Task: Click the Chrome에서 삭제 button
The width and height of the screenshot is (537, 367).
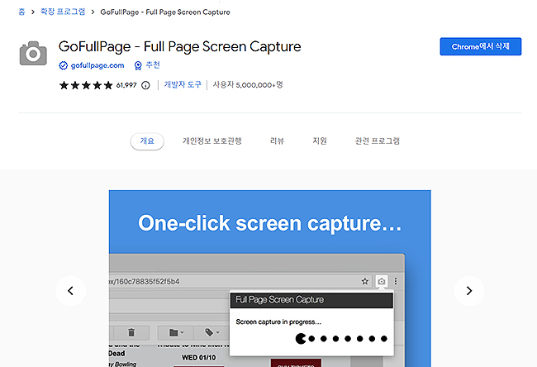Action: coord(481,46)
